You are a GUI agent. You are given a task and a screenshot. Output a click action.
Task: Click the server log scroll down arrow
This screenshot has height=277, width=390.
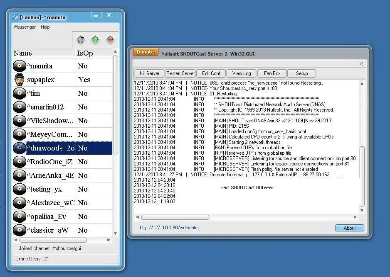click(x=362, y=210)
